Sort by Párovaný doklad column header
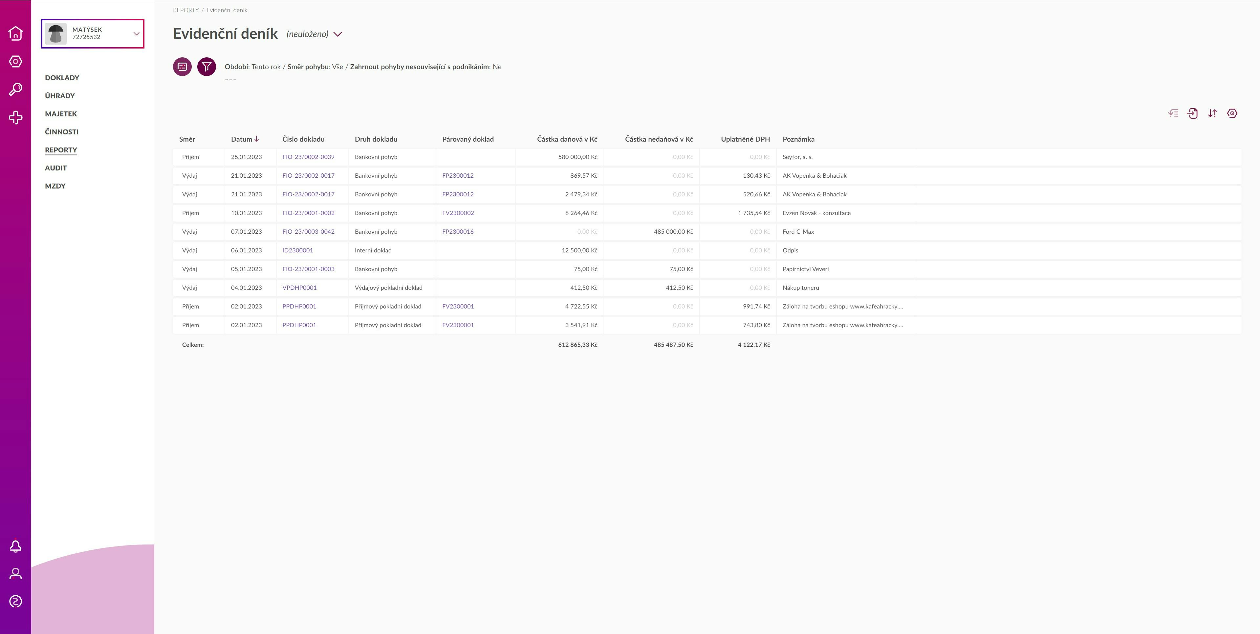The height and width of the screenshot is (634, 1260). point(468,139)
